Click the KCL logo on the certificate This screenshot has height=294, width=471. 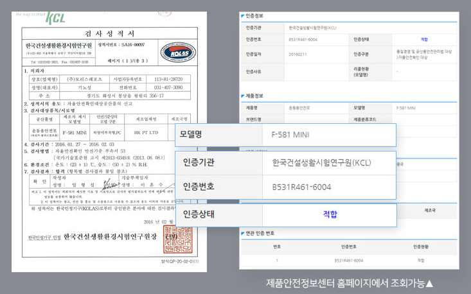click(55, 19)
